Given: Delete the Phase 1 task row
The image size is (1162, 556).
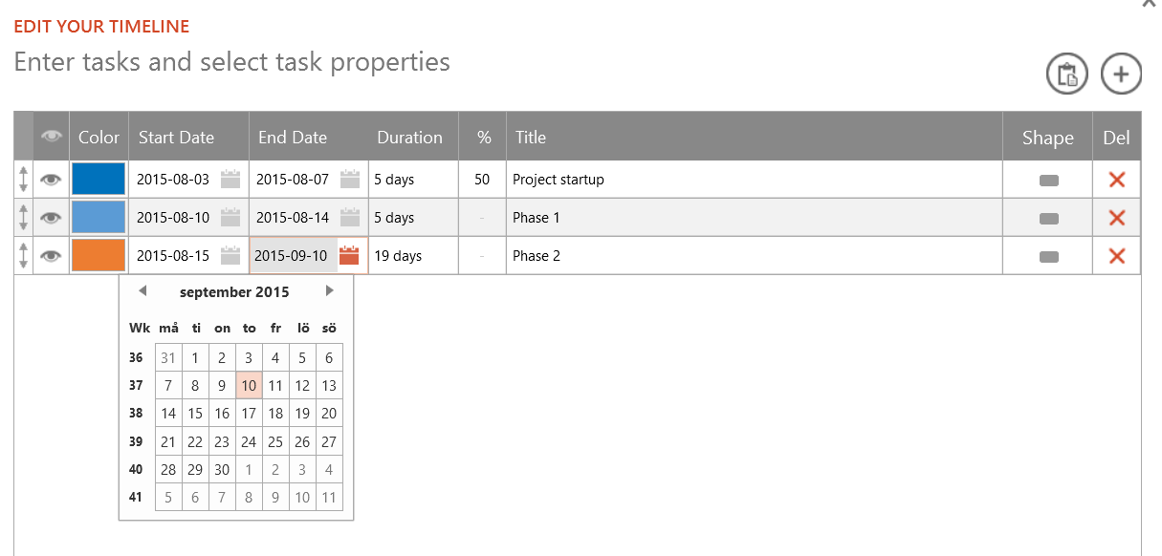Looking at the screenshot, I should coord(1116,218).
